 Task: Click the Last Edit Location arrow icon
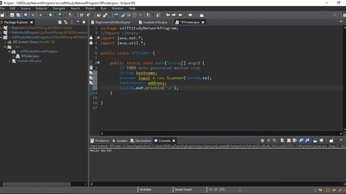coord(168,15)
